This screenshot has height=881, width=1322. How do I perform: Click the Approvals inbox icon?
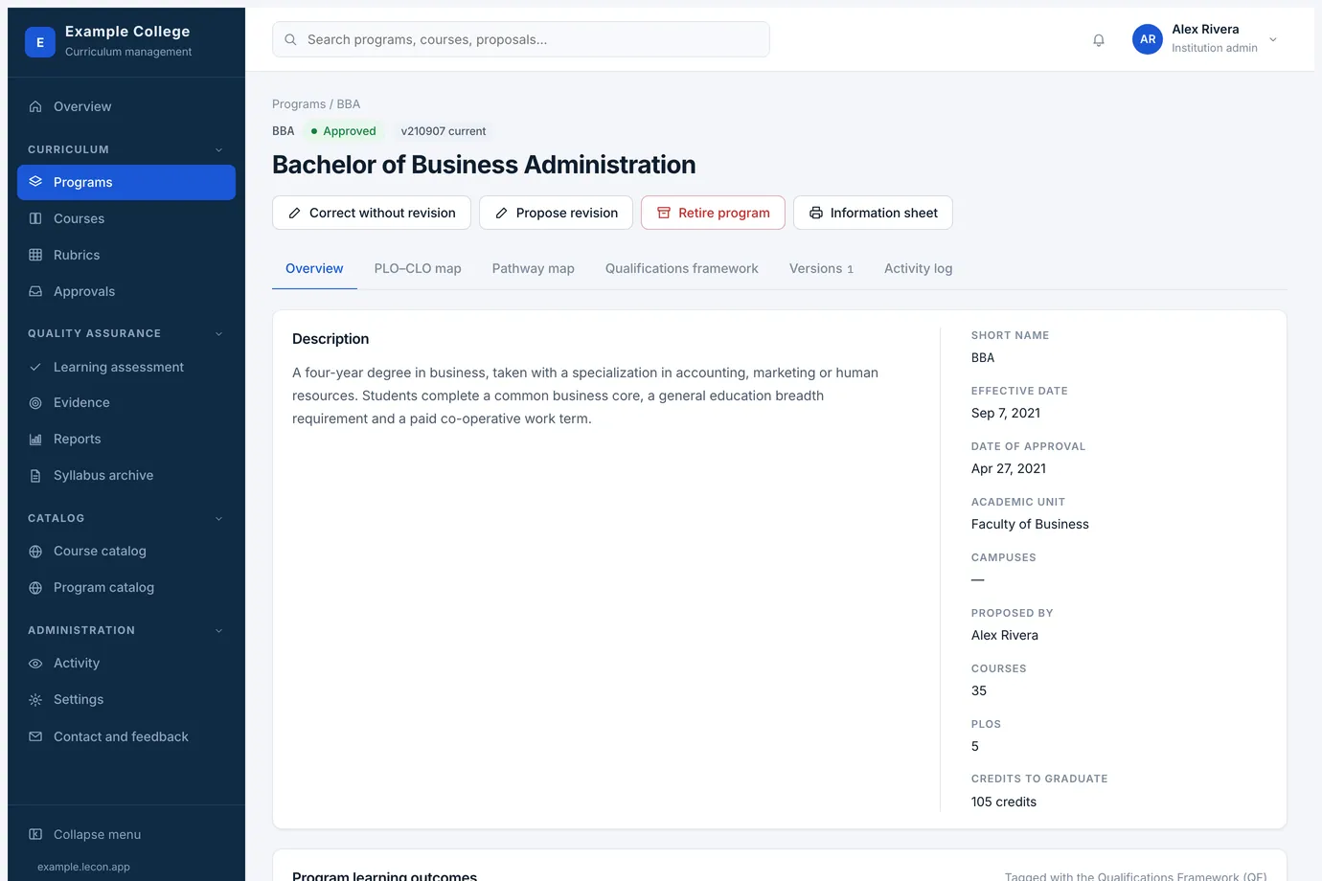(35, 291)
